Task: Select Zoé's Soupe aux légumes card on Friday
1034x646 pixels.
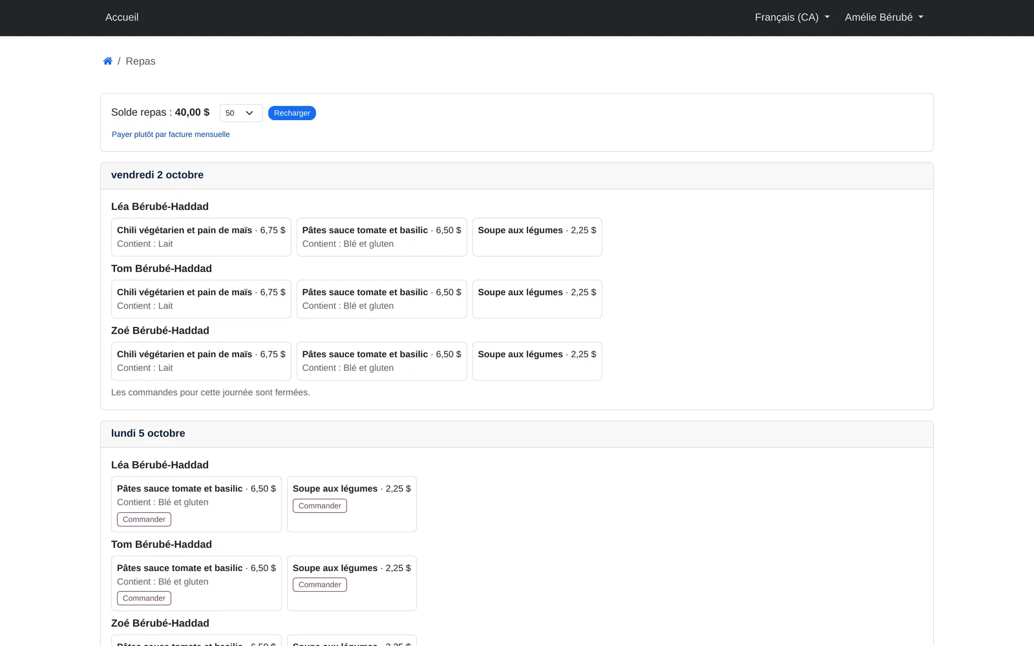Action: click(x=537, y=361)
